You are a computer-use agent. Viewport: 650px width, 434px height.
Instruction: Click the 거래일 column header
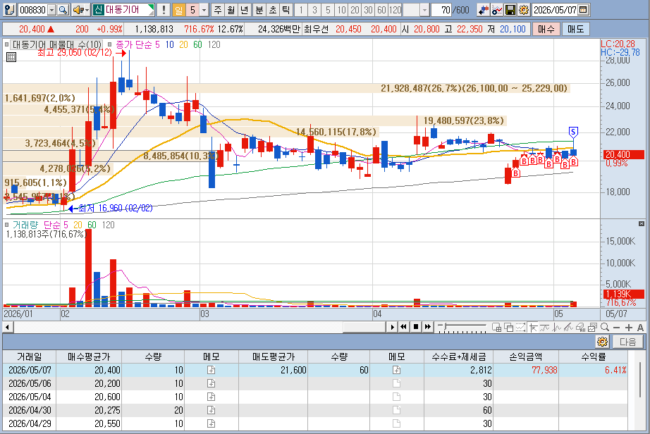point(30,356)
